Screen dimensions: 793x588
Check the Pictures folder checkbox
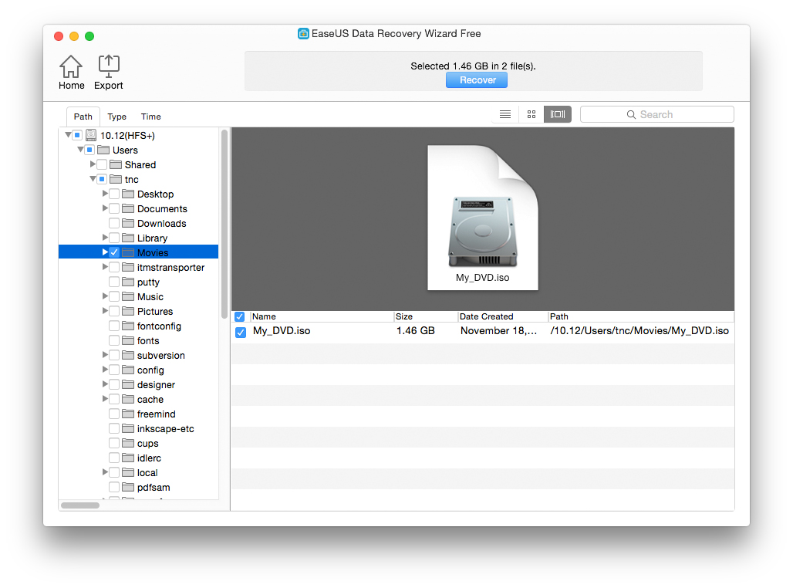[114, 311]
